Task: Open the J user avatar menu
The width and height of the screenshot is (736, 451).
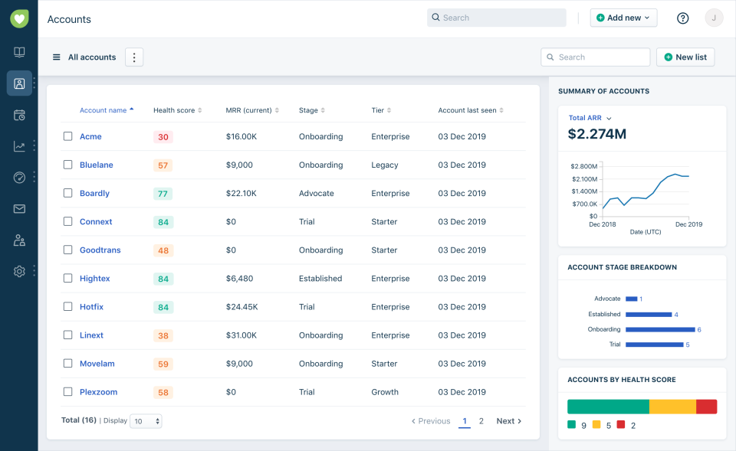Action: (714, 18)
